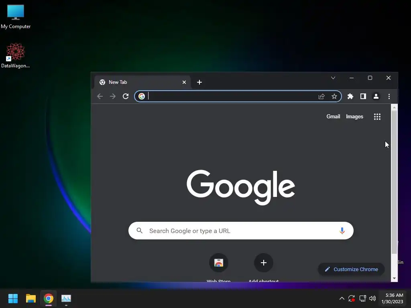Close the New Tab tab
Viewport: 411px width, 308px height.
point(184,82)
